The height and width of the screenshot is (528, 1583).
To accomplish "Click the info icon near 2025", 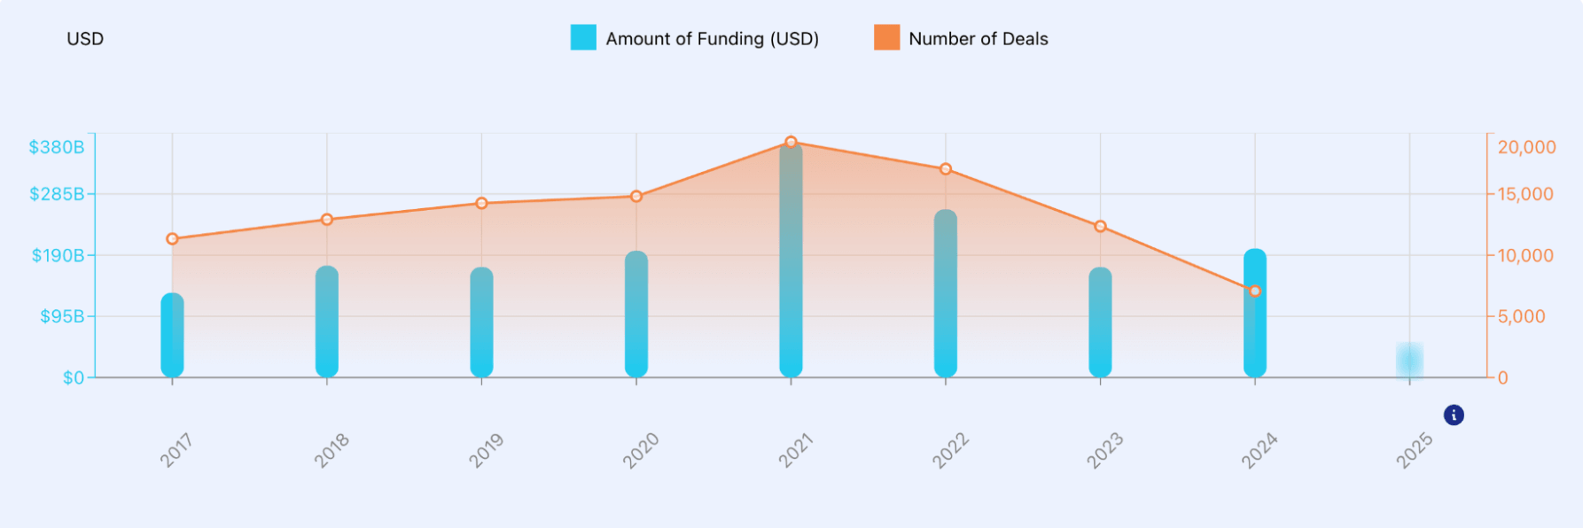I will pos(1454,415).
